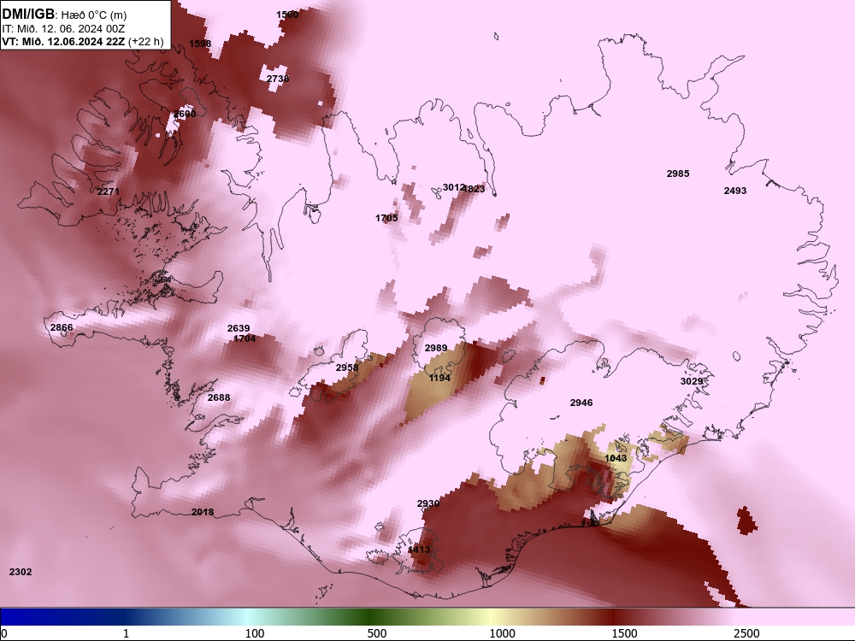The width and height of the screenshot is (855, 641).
Task: Select the 3029 height label
Action: (x=692, y=381)
